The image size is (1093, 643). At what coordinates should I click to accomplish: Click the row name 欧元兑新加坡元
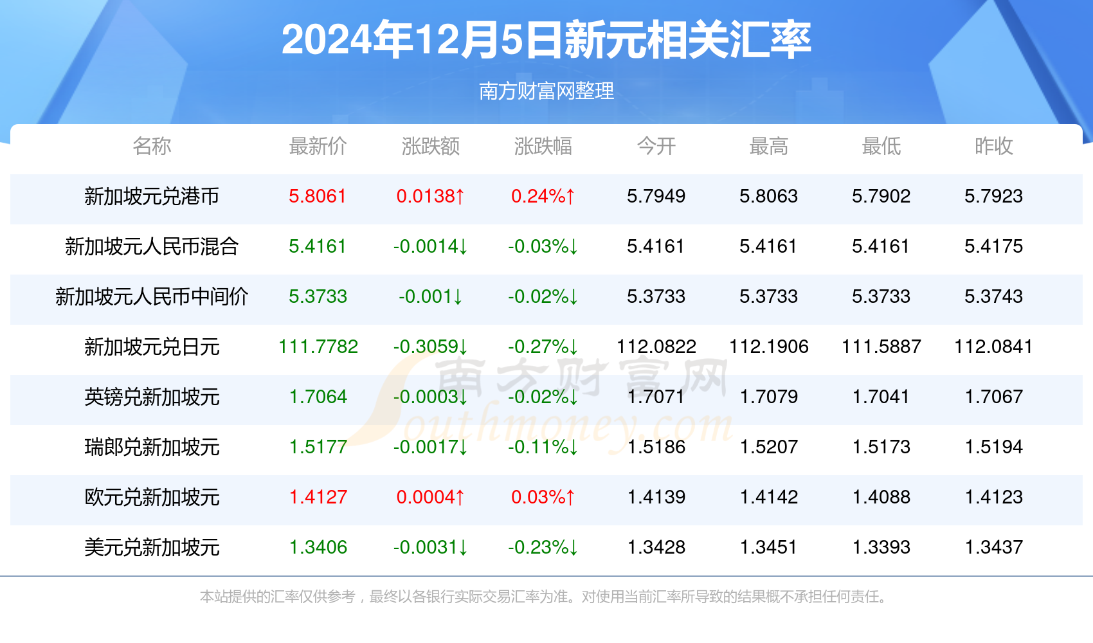pos(152,497)
